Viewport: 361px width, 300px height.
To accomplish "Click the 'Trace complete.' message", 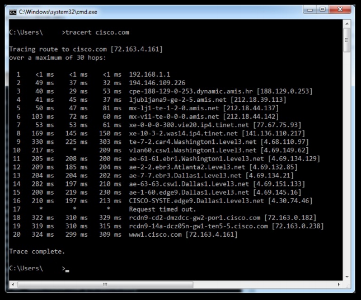I will [37, 251].
